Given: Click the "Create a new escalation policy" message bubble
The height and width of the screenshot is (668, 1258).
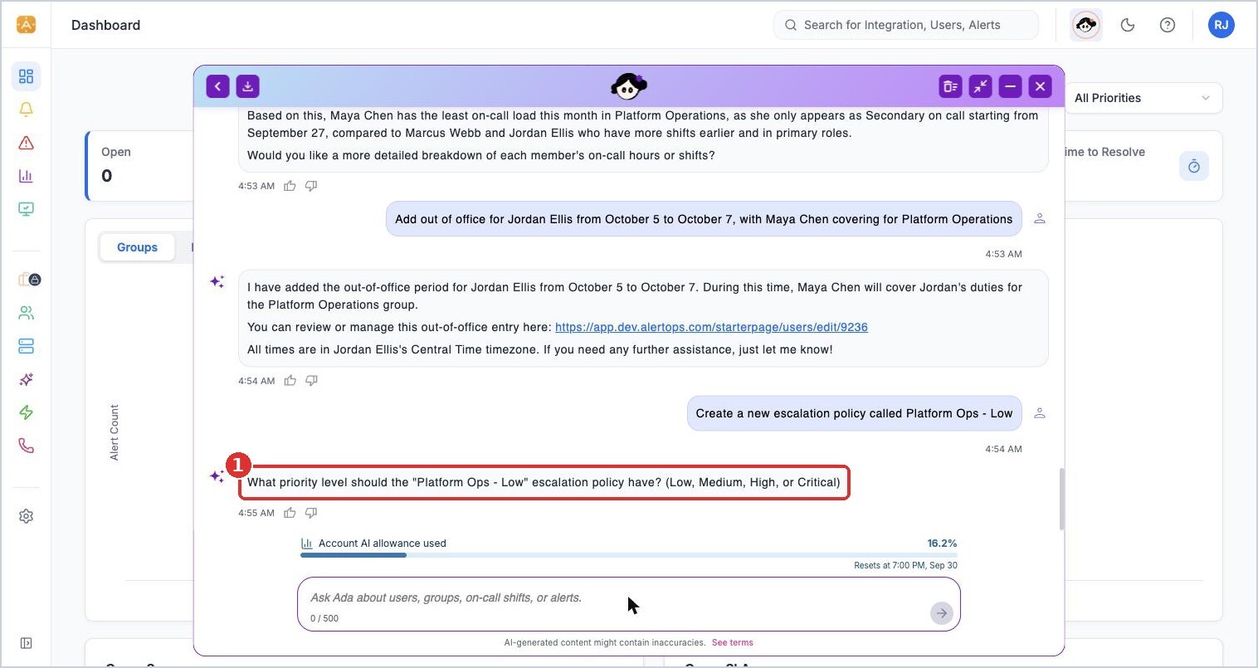Looking at the screenshot, I should pyautogui.click(x=854, y=413).
